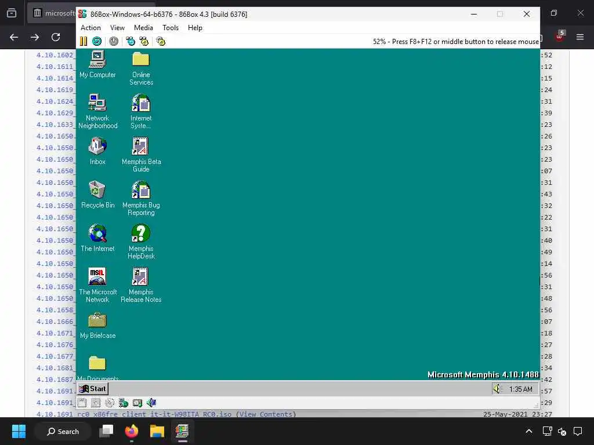The width and height of the screenshot is (594, 445).
Task: Open the 4.10.1602 file link
Action: 56,55
